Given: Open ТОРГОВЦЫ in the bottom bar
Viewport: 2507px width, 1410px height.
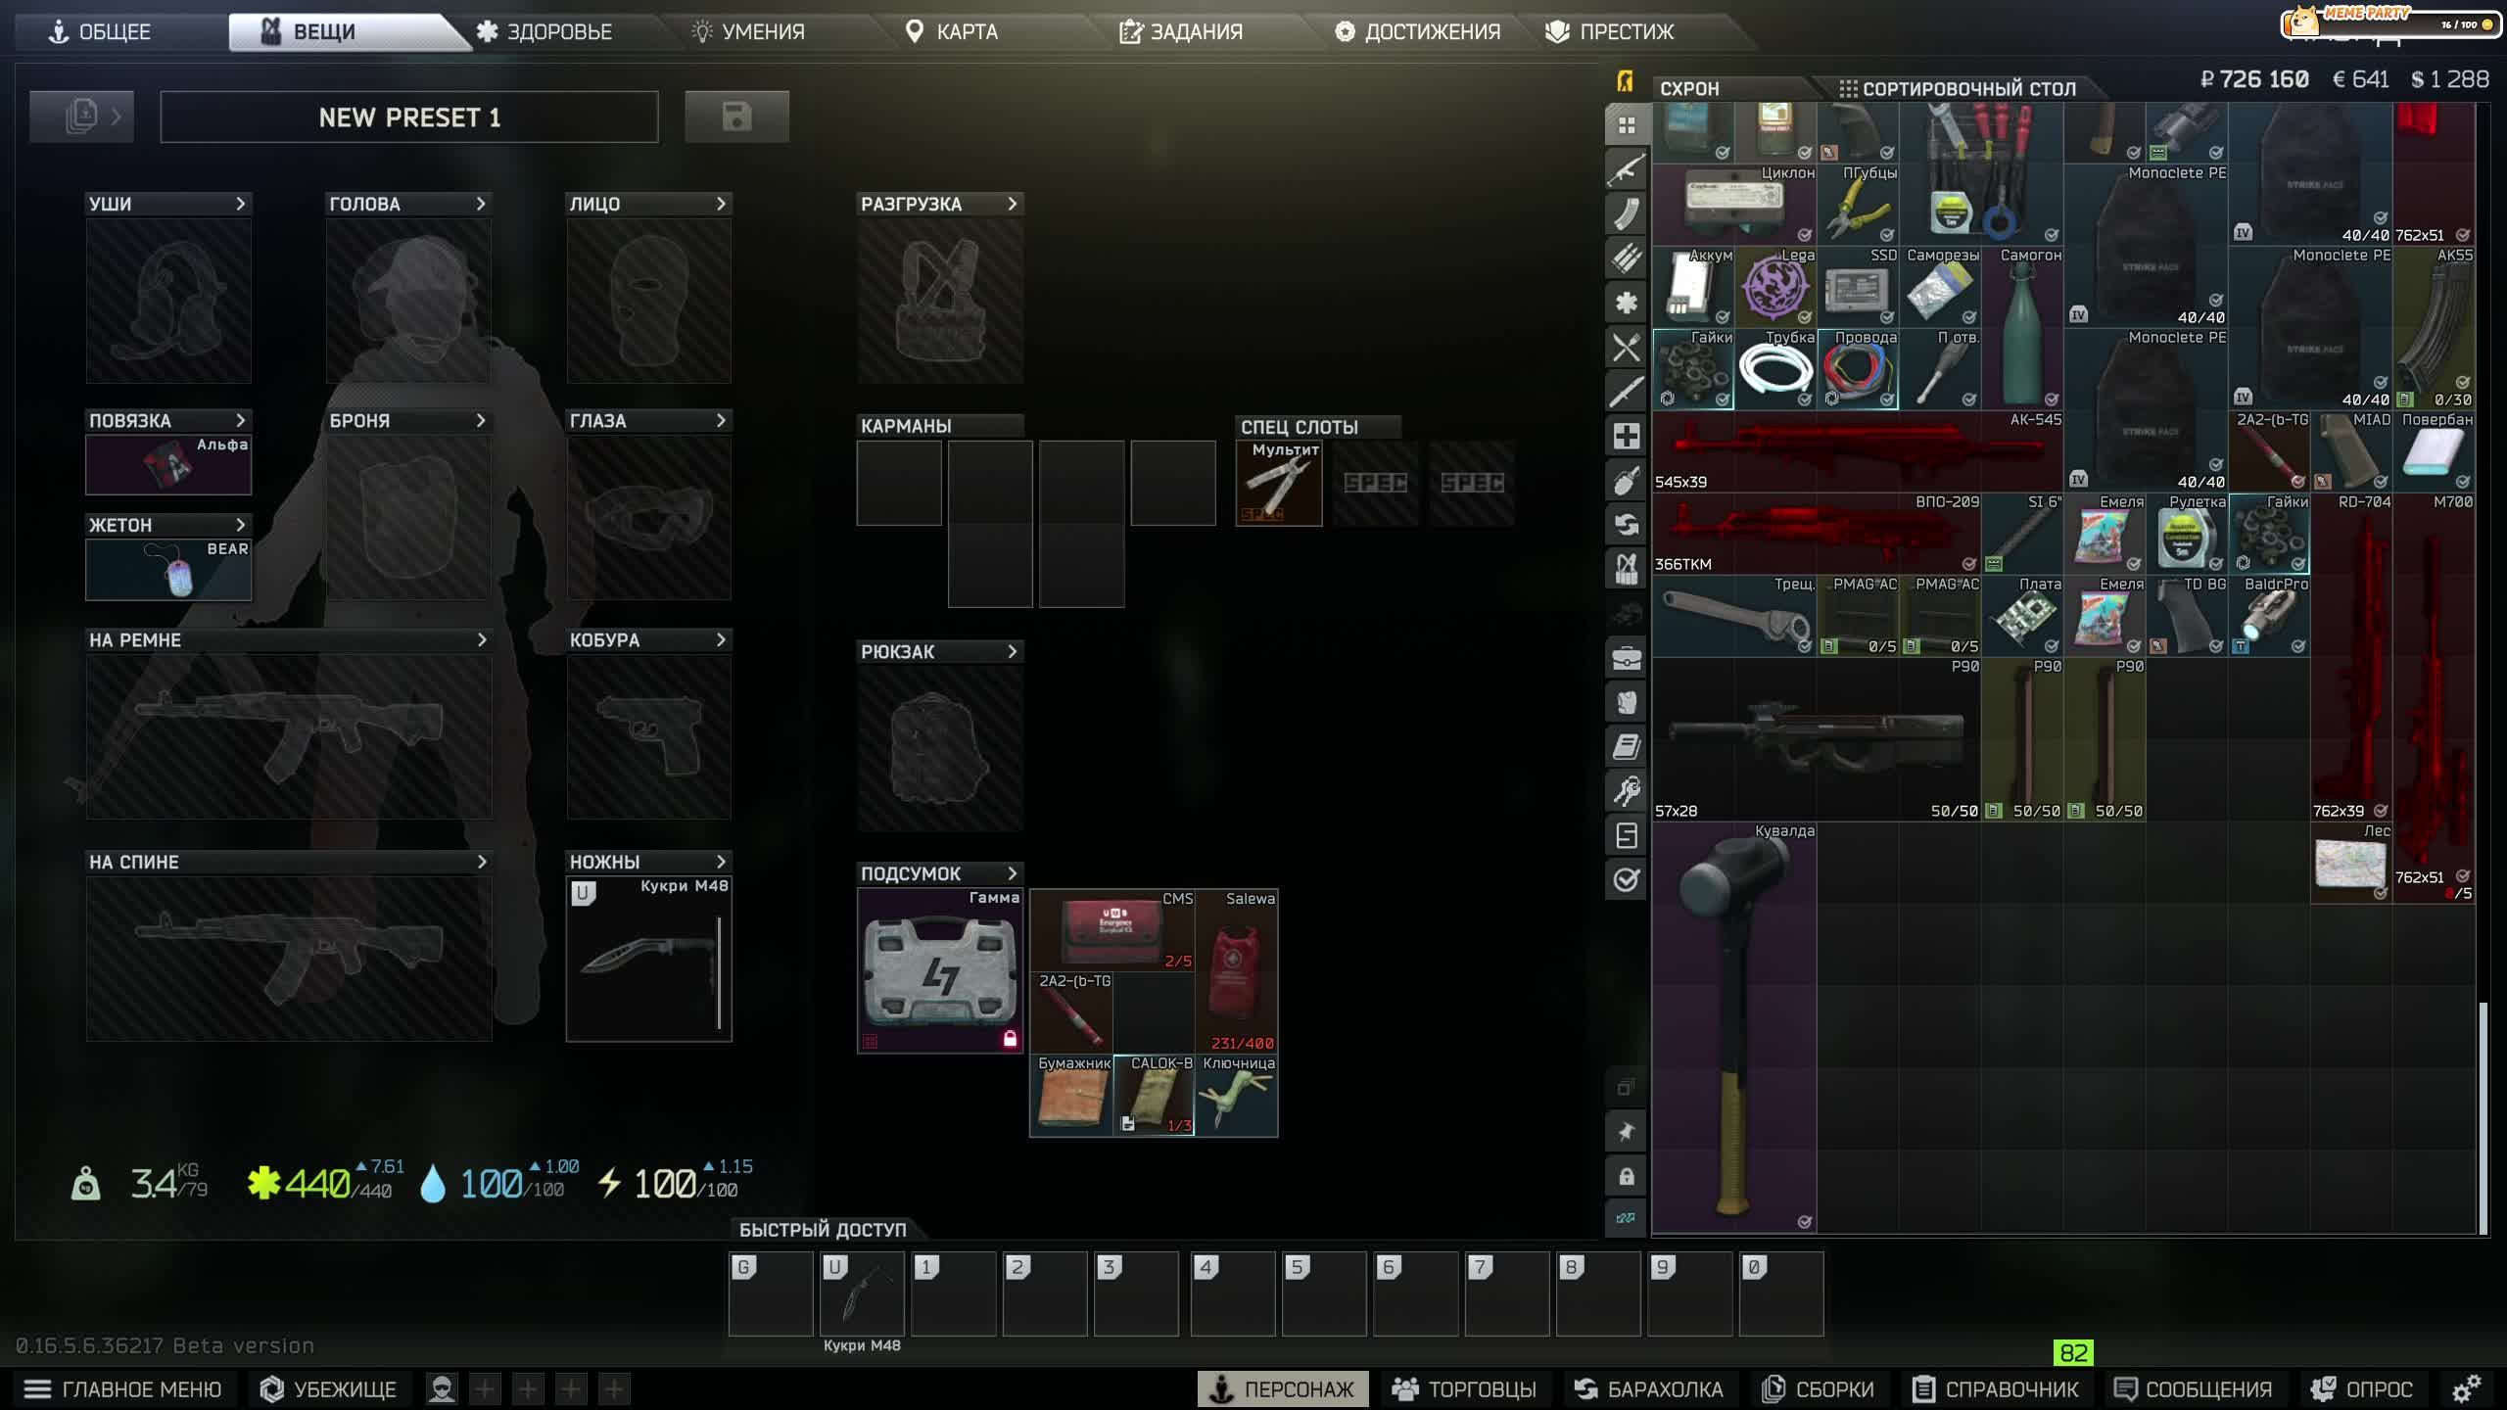Looking at the screenshot, I should [1464, 1388].
